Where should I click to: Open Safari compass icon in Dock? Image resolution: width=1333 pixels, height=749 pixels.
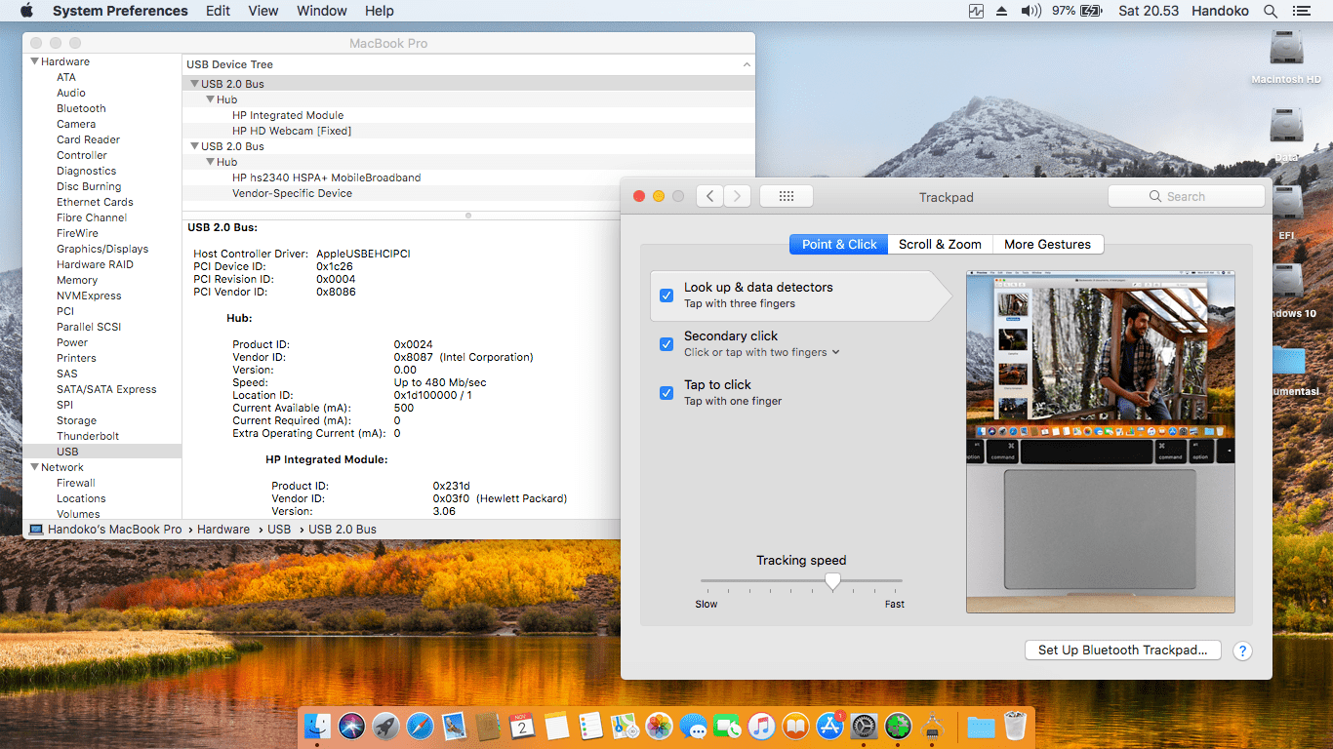tap(420, 727)
